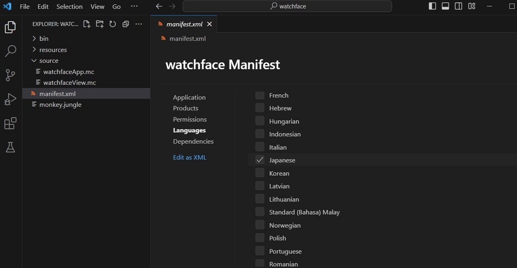Check the French language checkbox
The image size is (517, 268).
(260, 95)
